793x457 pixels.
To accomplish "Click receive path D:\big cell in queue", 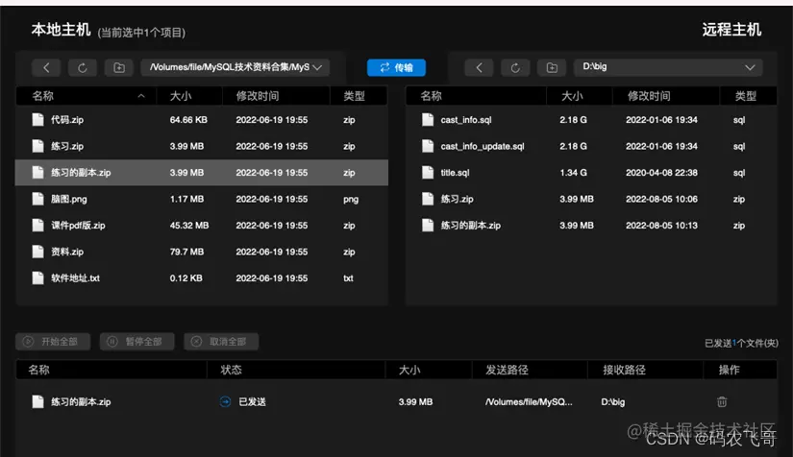I will 613,402.
